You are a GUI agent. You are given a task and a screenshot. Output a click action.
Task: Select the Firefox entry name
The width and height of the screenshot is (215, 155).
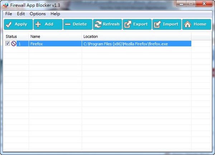click(x=37, y=44)
